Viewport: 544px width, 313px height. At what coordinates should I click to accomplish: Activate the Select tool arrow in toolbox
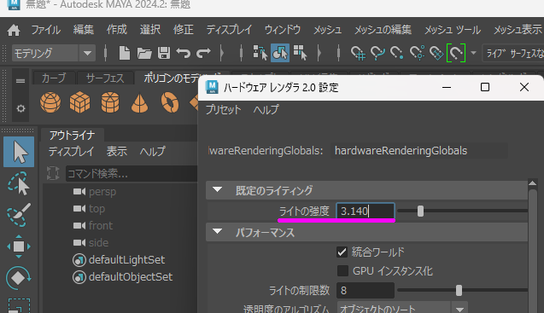pos(19,152)
